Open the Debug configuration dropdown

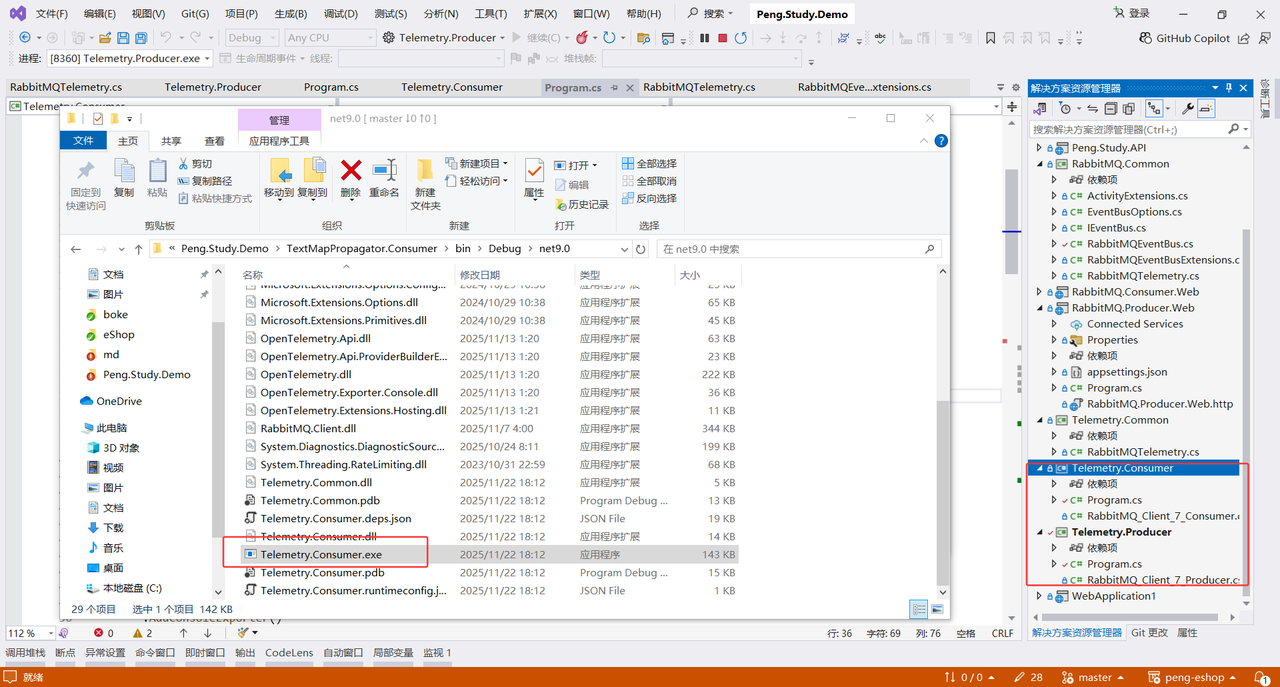(x=252, y=38)
